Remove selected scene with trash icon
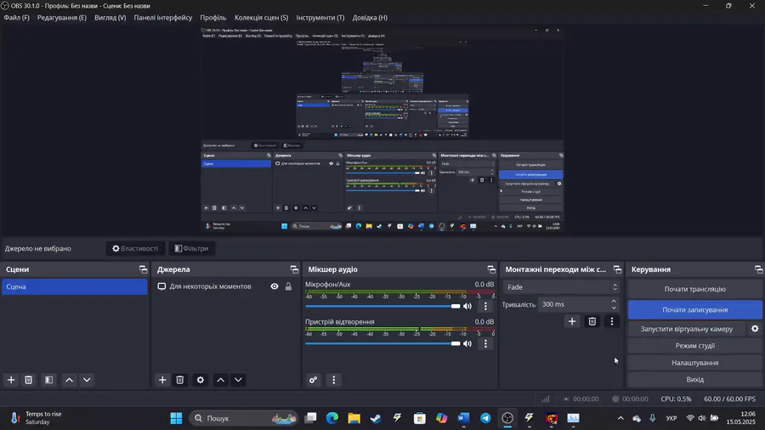The image size is (765, 430). [x=28, y=380]
